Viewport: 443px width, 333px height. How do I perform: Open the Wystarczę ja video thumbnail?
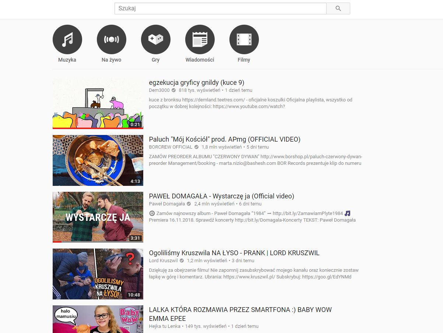(98, 217)
